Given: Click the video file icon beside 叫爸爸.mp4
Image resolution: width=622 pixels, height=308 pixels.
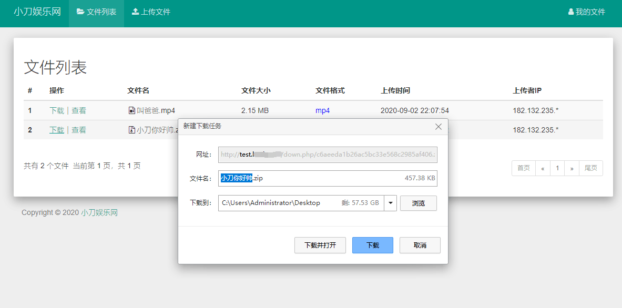Looking at the screenshot, I should [132, 110].
